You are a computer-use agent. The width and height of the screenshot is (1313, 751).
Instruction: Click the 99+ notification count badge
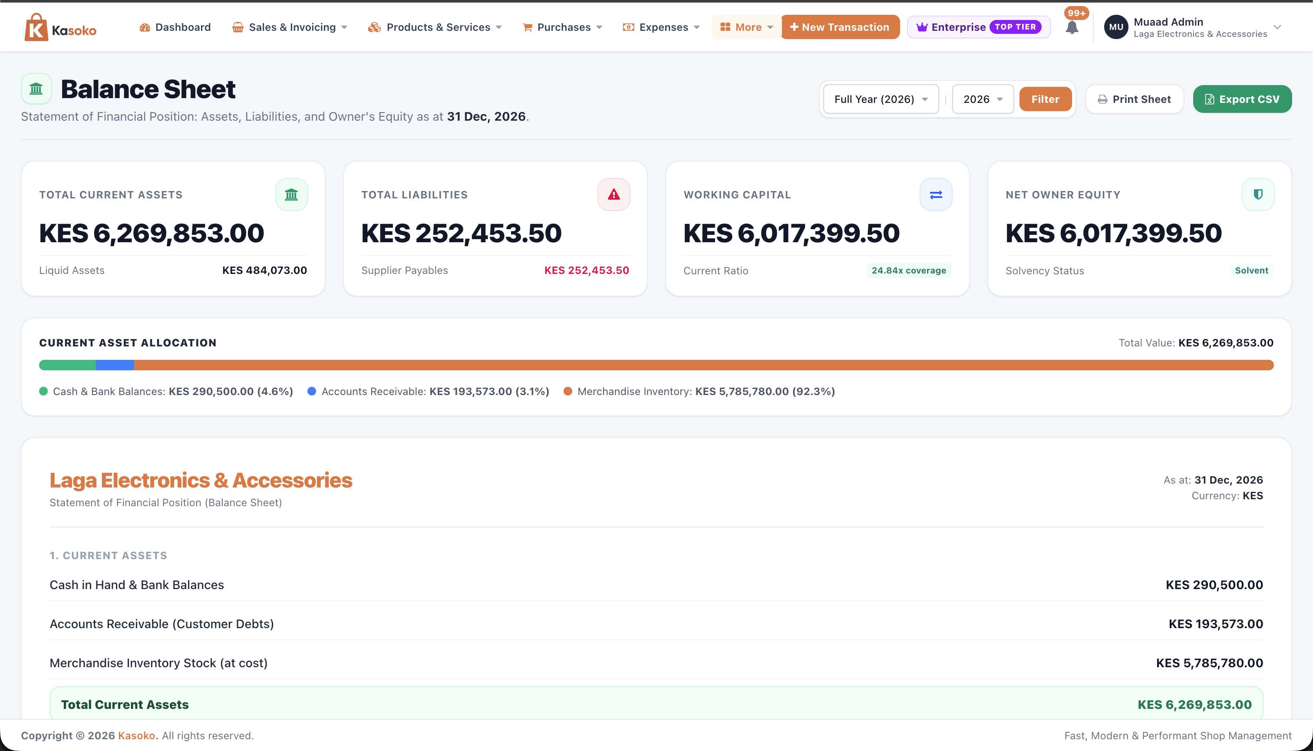(x=1076, y=13)
